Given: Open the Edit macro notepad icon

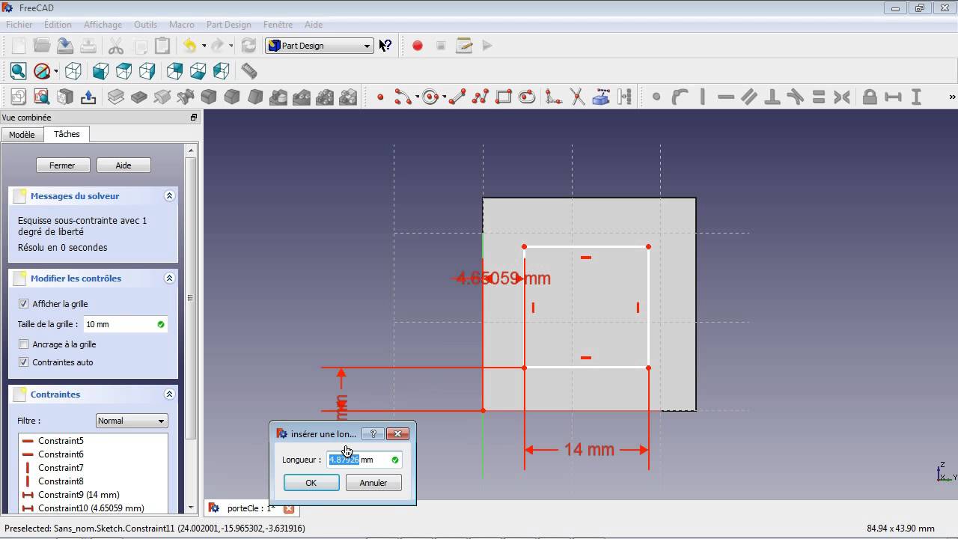Looking at the screenshot, I should point(464,46).
